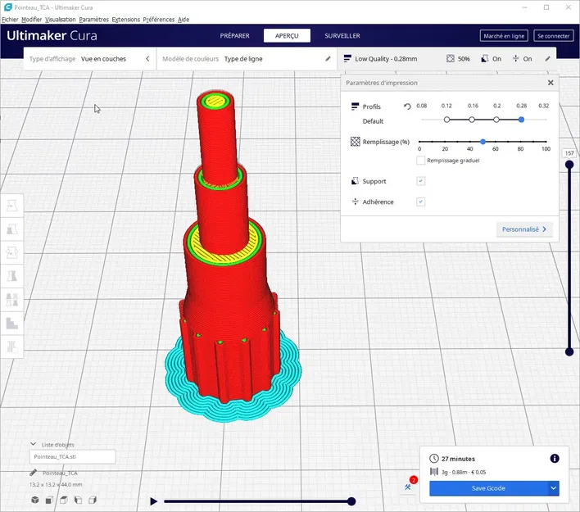Image resolution: width=580 pixels, height=512 pixels.
Task: Switch to front view cube icon
Action: coord(49,501)
